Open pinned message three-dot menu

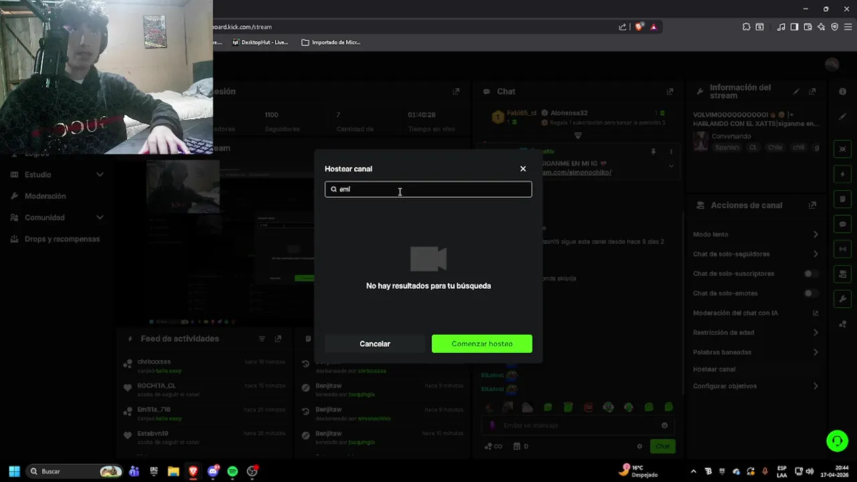671,152
